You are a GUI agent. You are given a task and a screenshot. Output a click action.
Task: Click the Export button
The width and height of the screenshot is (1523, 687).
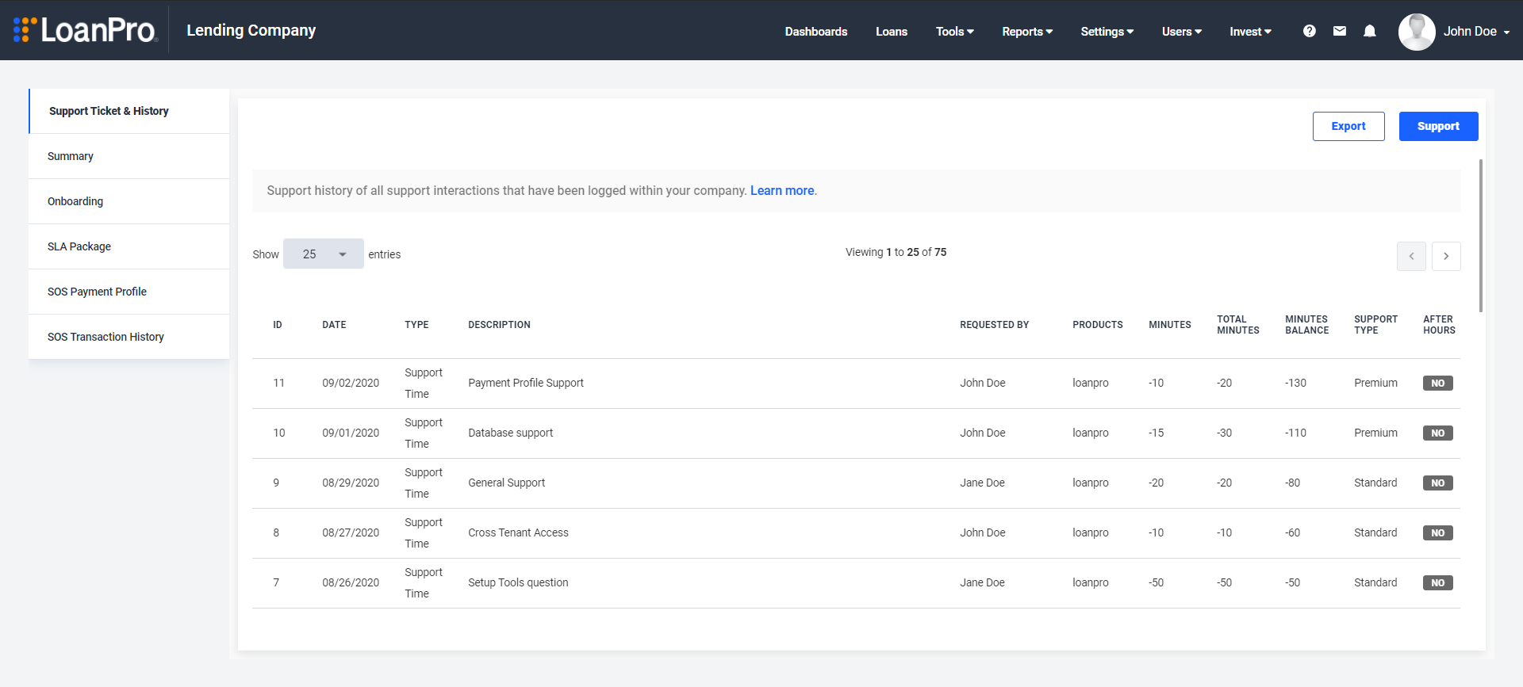[1348, 126]
